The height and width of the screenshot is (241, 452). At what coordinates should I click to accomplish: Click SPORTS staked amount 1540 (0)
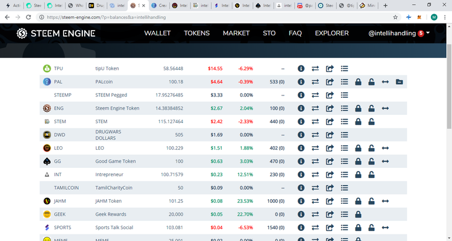tap(275, 227)
